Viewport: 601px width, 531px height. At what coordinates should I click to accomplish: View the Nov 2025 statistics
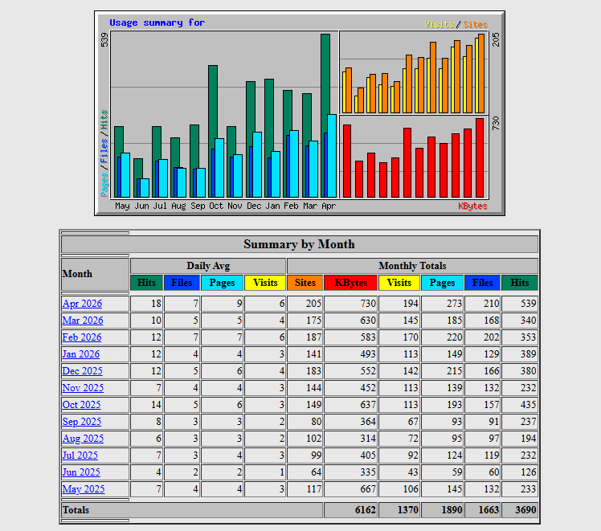pos(82,388)
